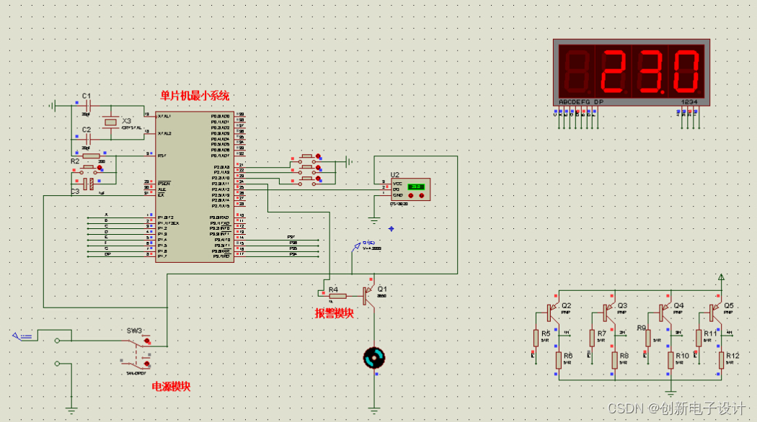This screenshot has width=757, height=422.
Task: Select transistor Q3
Action: (608, 312)
